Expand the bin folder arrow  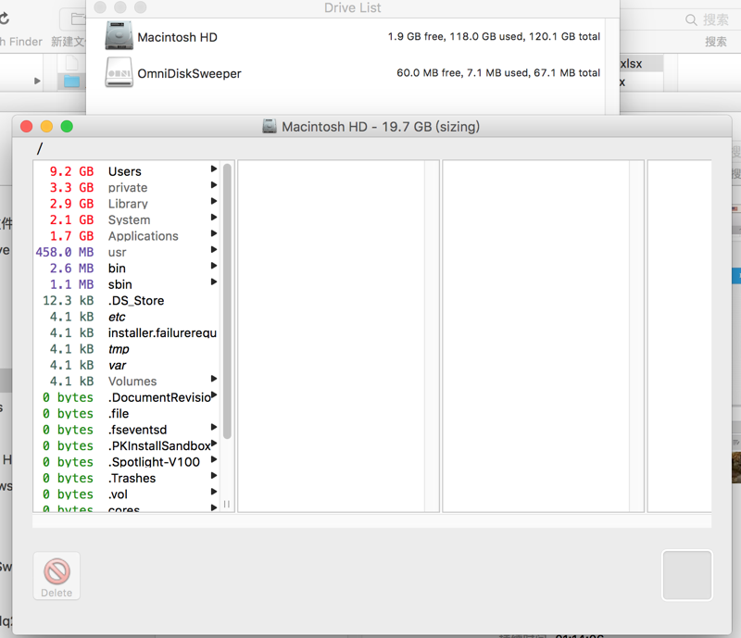tap(214, 266)
